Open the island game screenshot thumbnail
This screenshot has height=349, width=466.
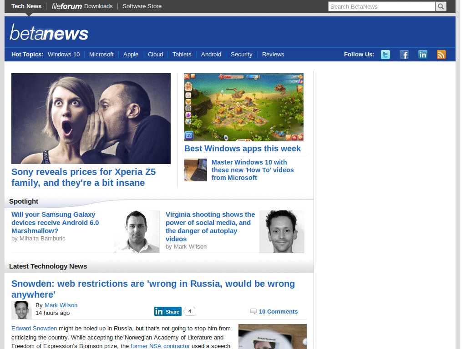244,107
